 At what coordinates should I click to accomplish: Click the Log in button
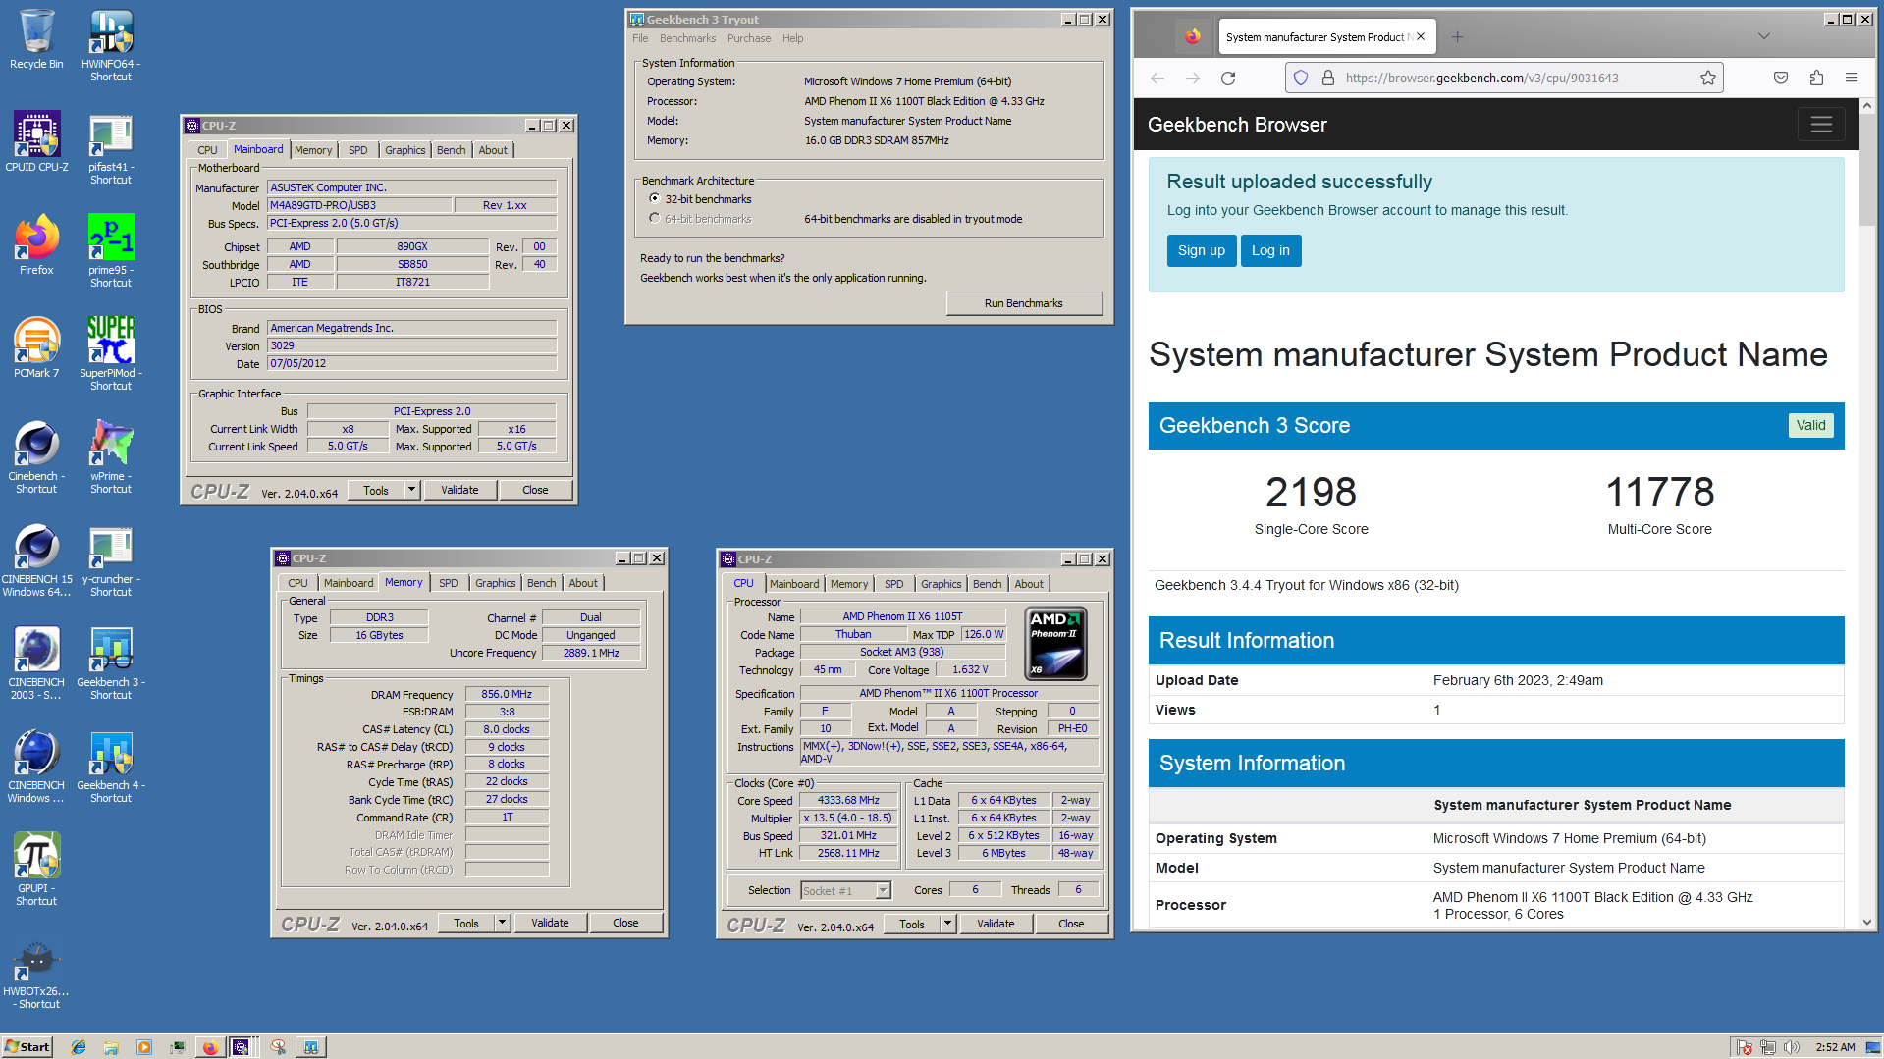[x=1270, y=250]
